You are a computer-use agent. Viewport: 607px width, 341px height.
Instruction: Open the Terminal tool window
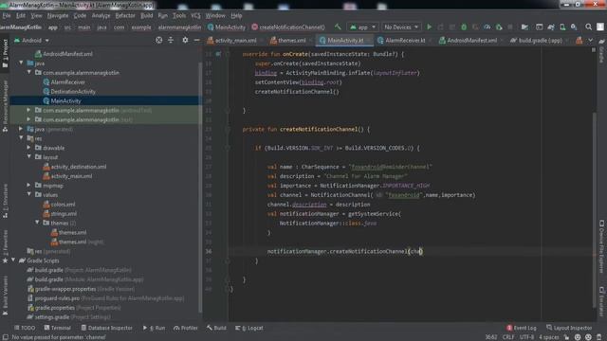pos(57,328)
